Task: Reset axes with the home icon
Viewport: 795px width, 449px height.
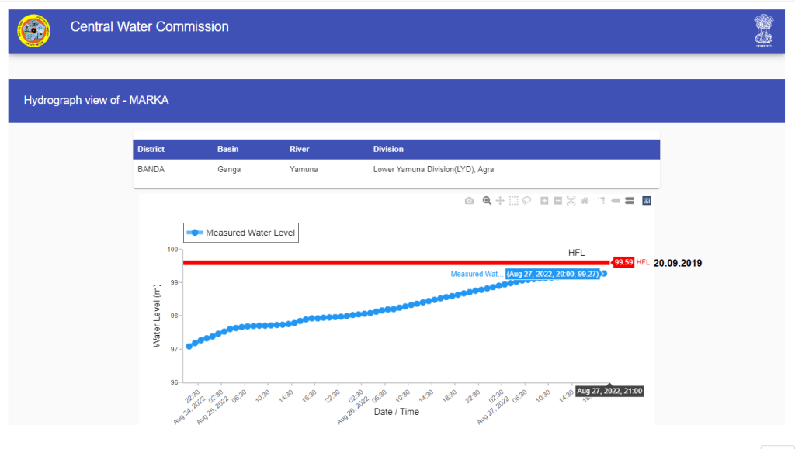Action: 584,201
